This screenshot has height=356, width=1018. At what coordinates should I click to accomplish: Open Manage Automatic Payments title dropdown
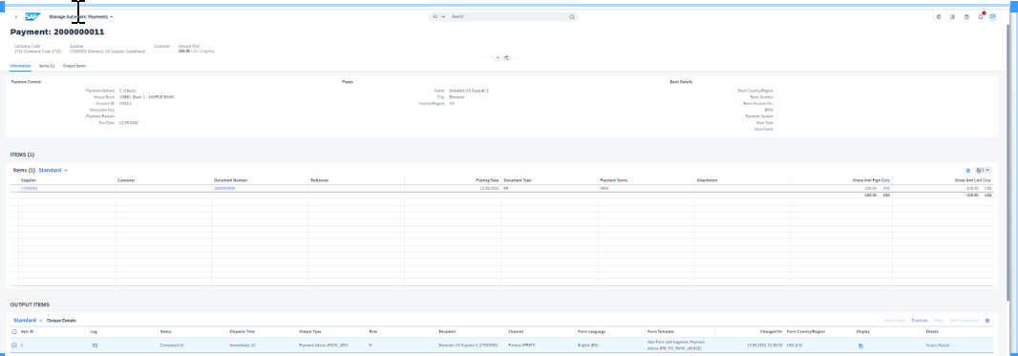(x=81, y=17)
